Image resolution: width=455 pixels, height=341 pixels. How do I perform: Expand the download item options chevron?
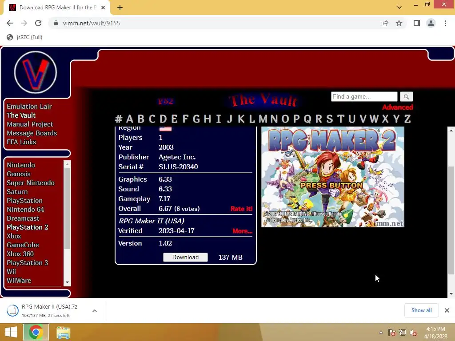coord(95,311)
